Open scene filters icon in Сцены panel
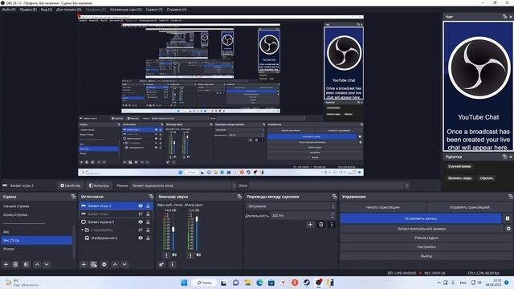 (27, 264)
